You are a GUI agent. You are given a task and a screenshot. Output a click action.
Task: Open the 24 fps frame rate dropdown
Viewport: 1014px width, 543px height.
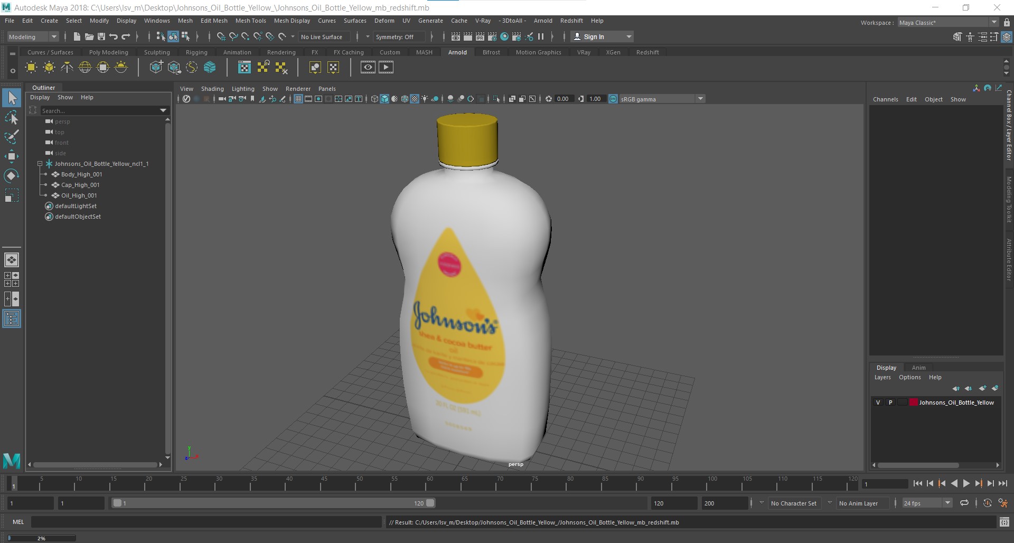[x=927, y=503]
